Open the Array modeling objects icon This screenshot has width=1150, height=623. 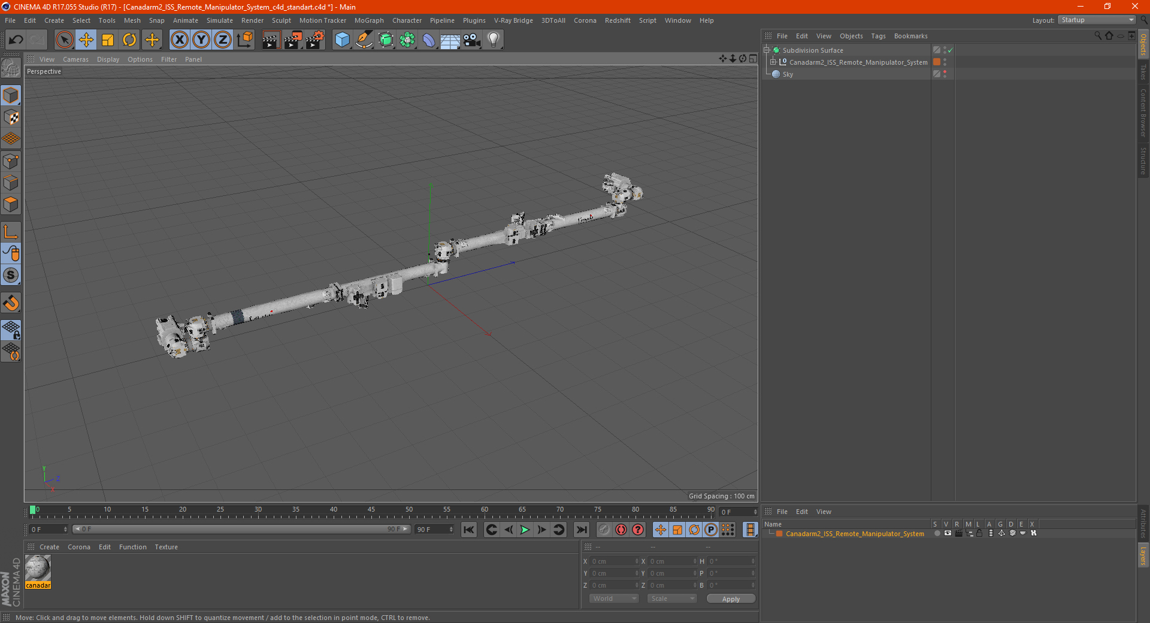(x=407, y=40)
